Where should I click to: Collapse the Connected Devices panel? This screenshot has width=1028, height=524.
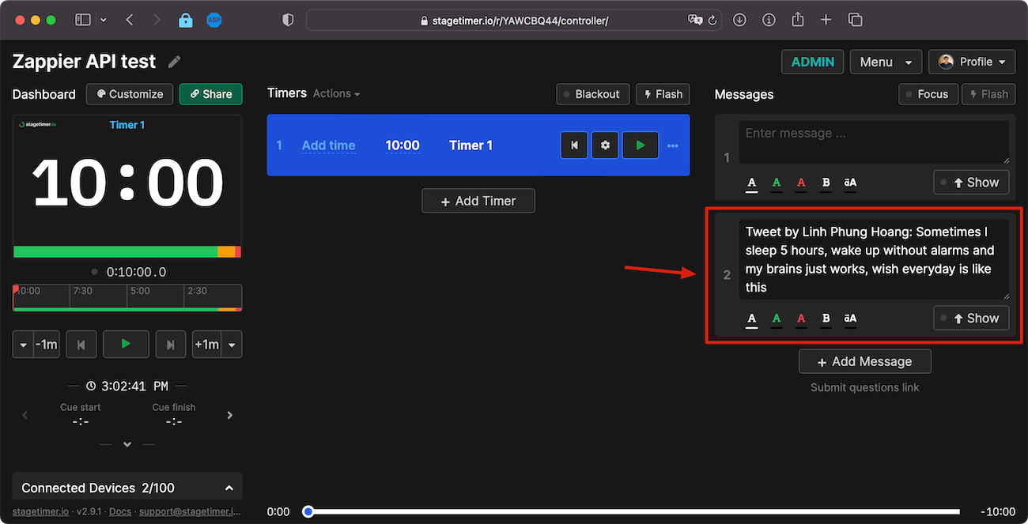click(x=229, y=488)
